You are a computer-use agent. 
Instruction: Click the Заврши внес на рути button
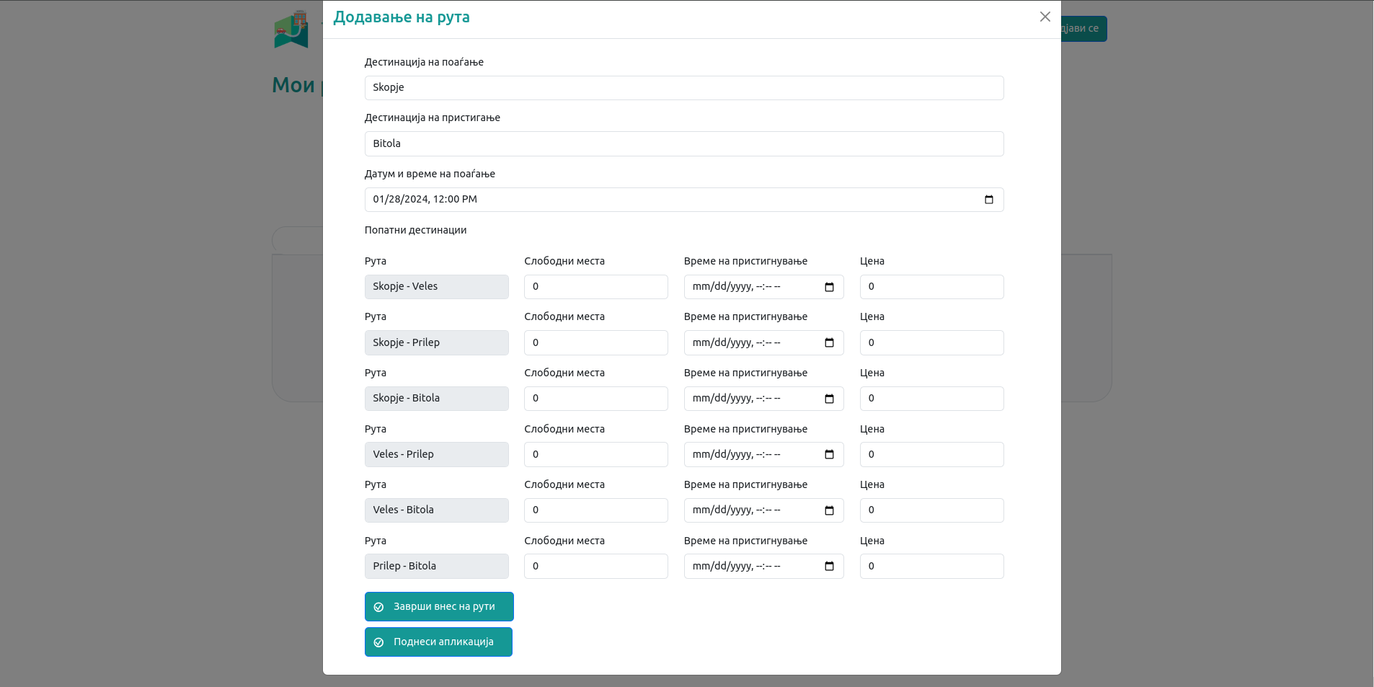(438, 607)
